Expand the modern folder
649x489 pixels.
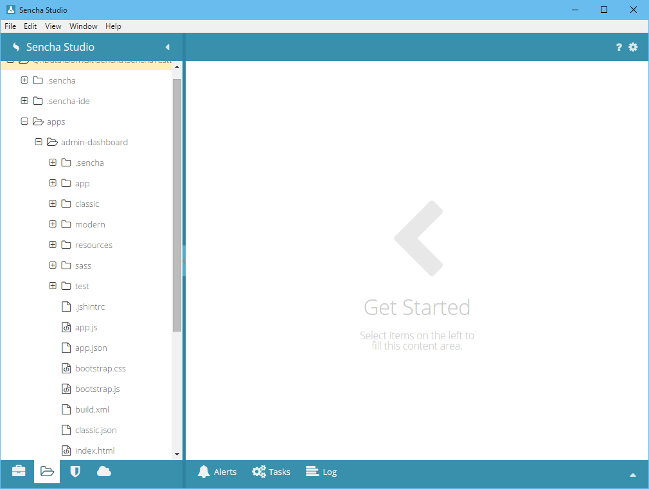(x=53, y=224)
